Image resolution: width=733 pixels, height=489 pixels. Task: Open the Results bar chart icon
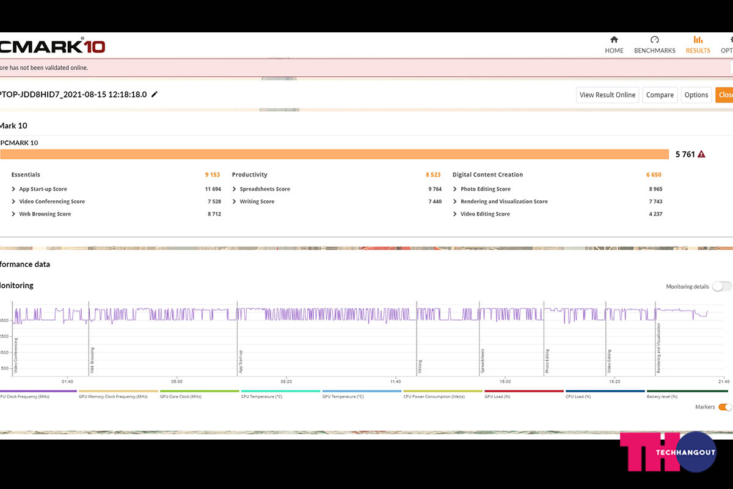click(698, 40)
